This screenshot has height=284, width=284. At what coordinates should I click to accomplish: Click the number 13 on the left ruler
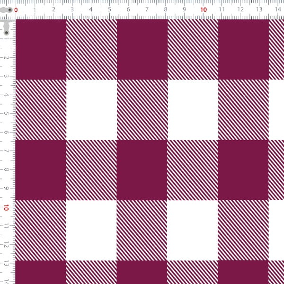[6, 264]
